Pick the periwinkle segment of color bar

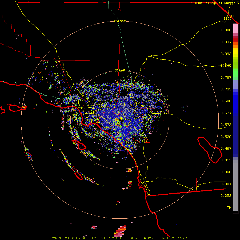235,85
